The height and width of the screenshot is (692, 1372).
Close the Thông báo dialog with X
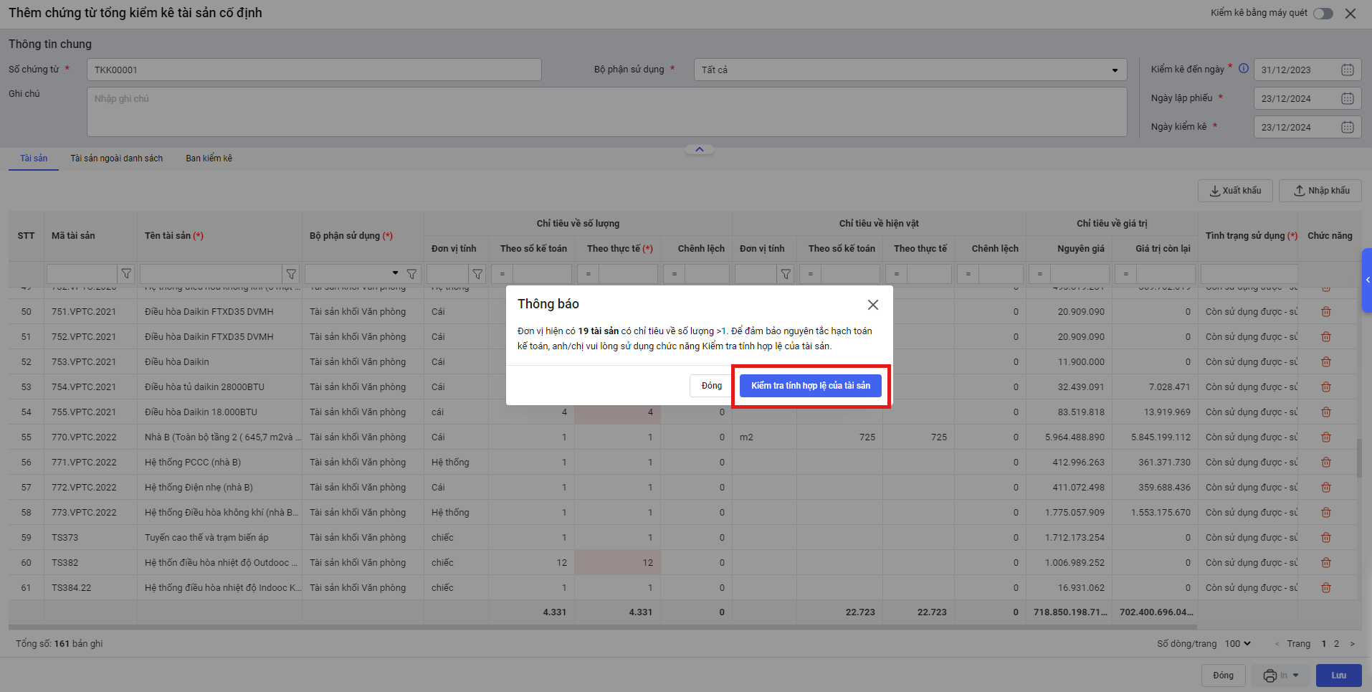pos(872,305)
